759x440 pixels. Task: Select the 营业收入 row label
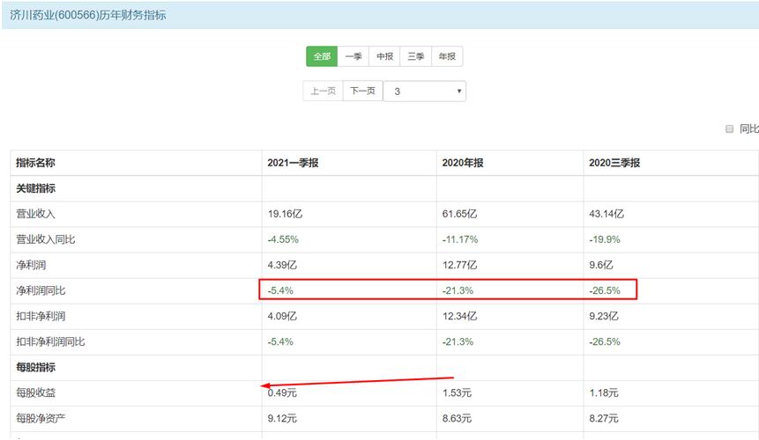[x=36, y=214]
